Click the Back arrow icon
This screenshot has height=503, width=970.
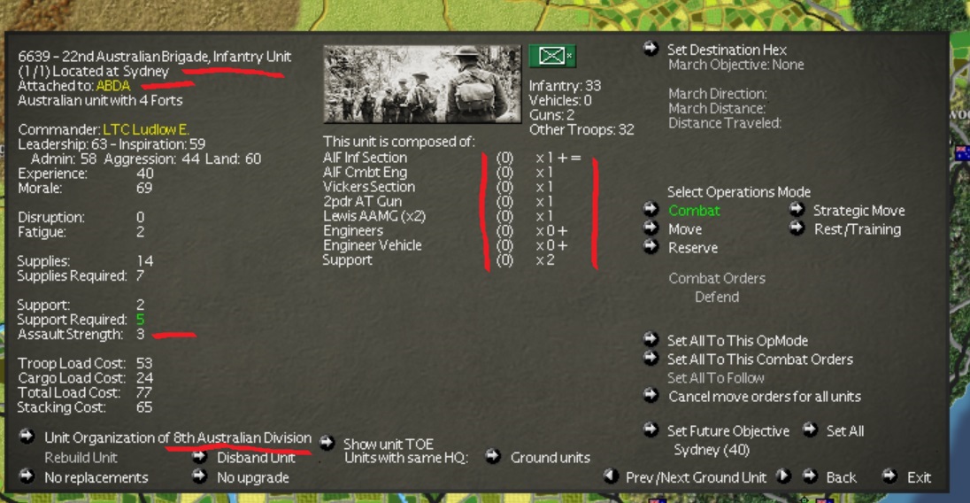(x=810, y=476)
